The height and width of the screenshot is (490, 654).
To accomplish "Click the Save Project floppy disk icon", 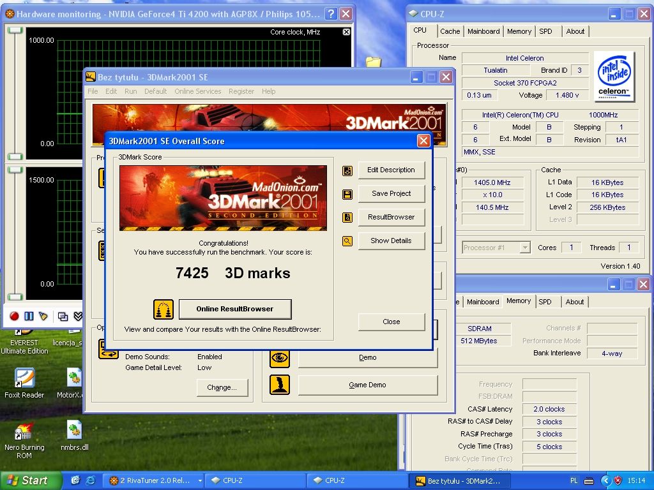I will click(x=347, y=194).
